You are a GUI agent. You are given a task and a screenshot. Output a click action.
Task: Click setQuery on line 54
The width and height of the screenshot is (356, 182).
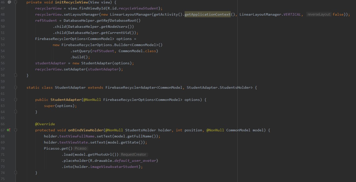point(81,51)
